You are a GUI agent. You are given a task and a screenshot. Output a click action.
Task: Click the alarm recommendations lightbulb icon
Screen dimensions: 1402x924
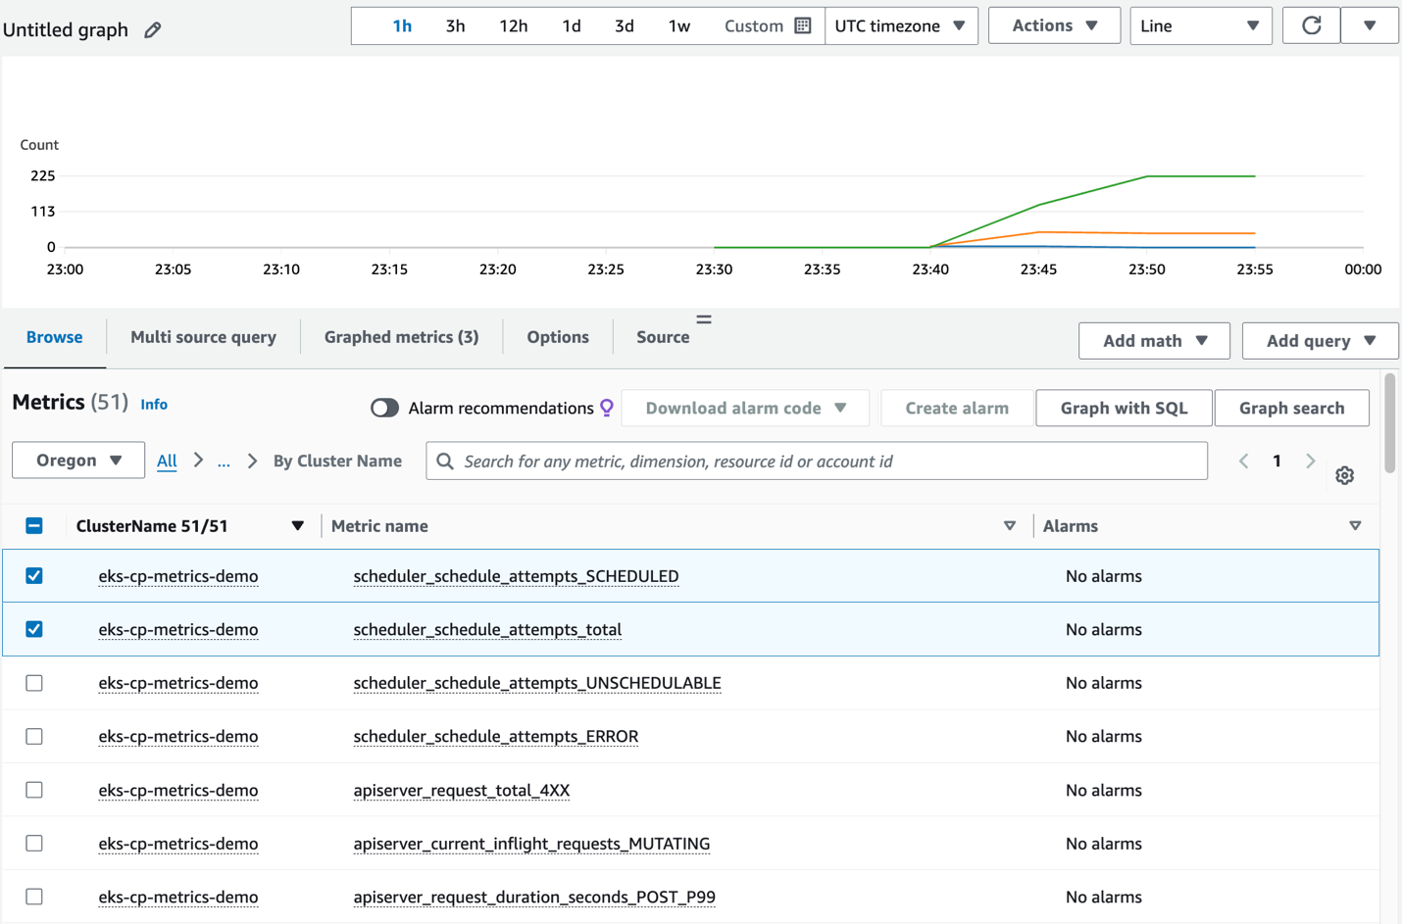606,408
